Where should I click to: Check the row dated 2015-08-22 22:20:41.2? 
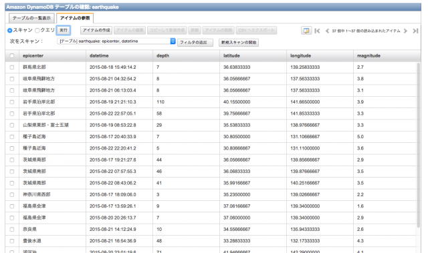(12, 148)
